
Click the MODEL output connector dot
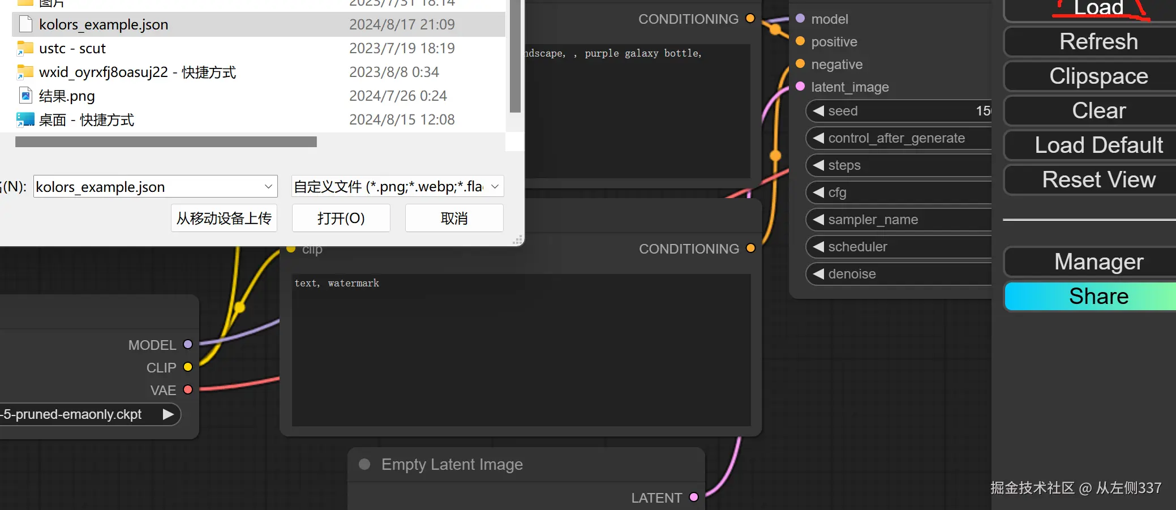[x=188, y=345]
